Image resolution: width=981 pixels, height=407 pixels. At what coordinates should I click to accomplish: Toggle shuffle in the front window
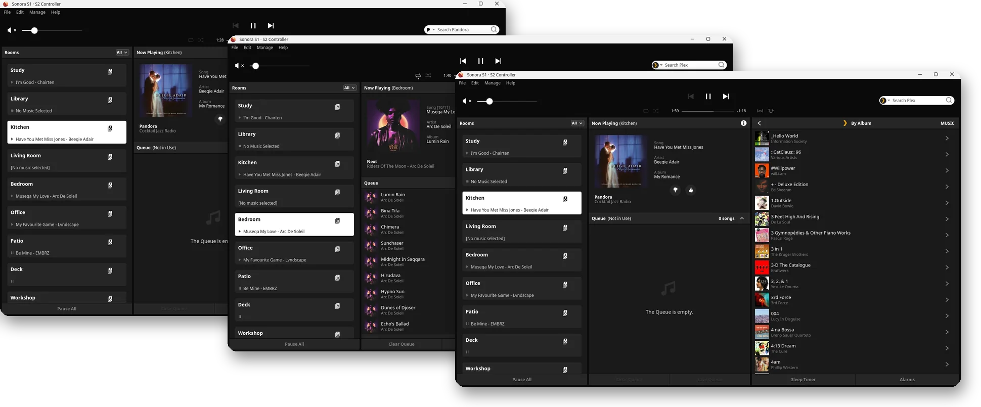pos(656,111)
